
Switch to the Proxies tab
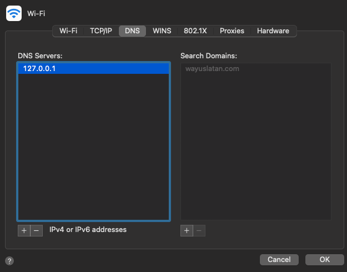[x=232, y=31]
